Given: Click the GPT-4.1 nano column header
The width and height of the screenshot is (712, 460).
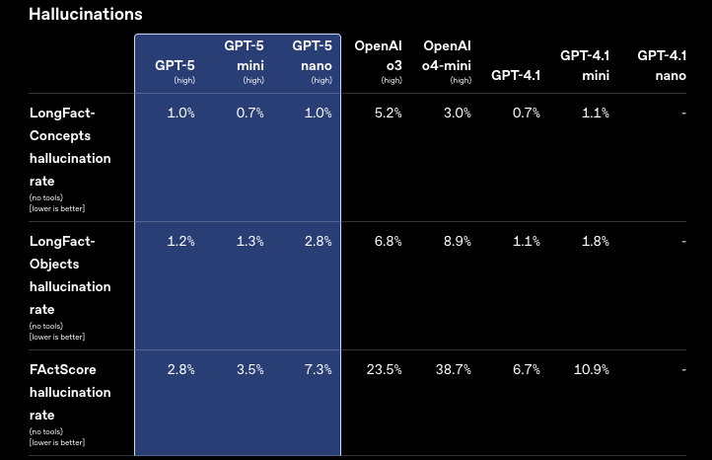Looking at the screenshot, I should 662,65.
